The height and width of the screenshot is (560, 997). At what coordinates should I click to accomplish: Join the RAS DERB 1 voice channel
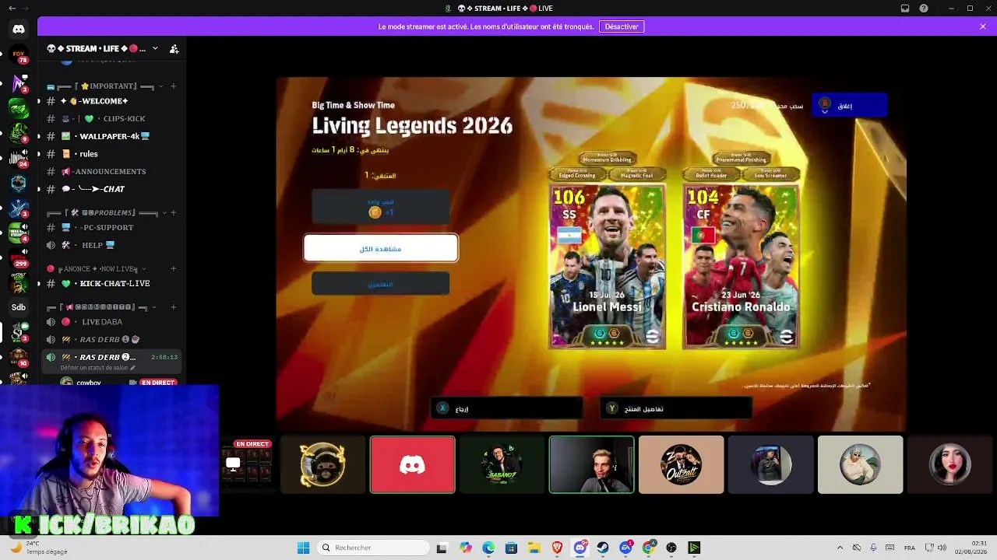tap(111, 339)
